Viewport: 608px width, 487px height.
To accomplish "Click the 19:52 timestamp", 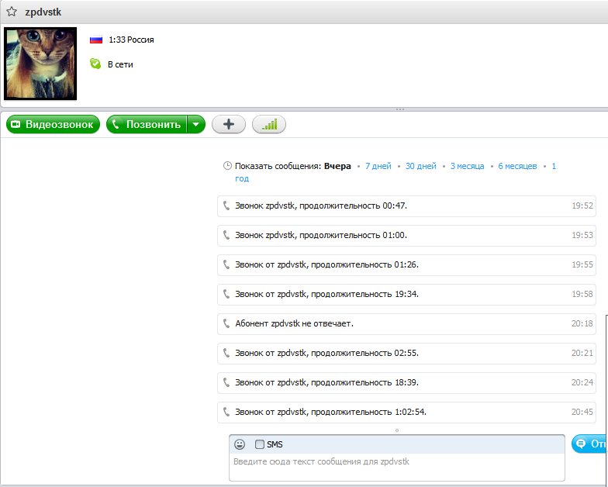I will 582,206.
